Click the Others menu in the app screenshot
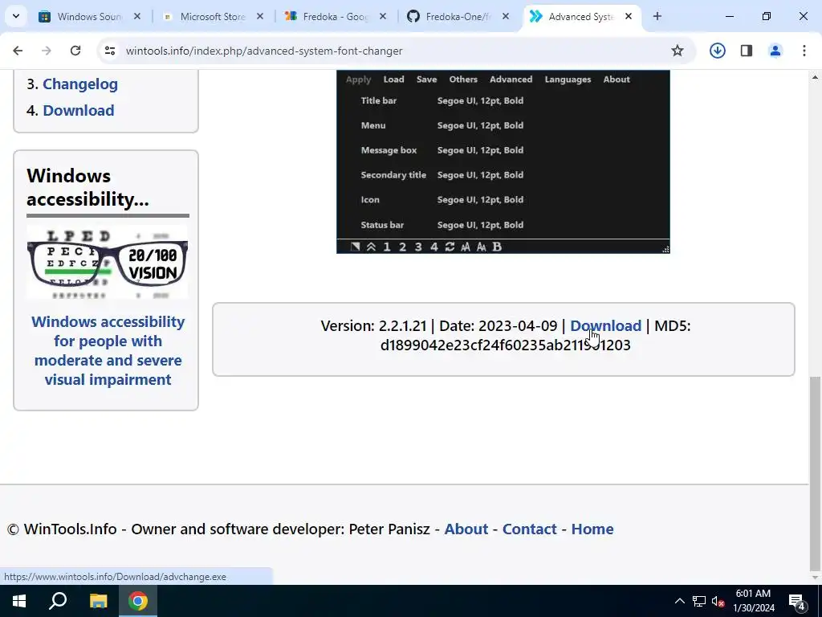Viewport: 822px width, 617px height. tap(463, 80)
